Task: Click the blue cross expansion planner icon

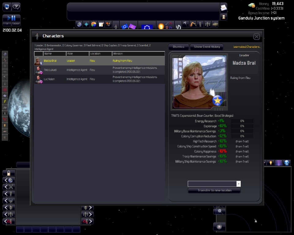Action: 86,24
